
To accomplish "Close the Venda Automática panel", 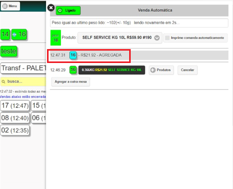I will coord(51,8).
